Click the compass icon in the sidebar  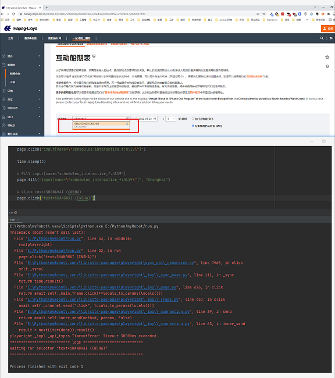pos(3,126)
